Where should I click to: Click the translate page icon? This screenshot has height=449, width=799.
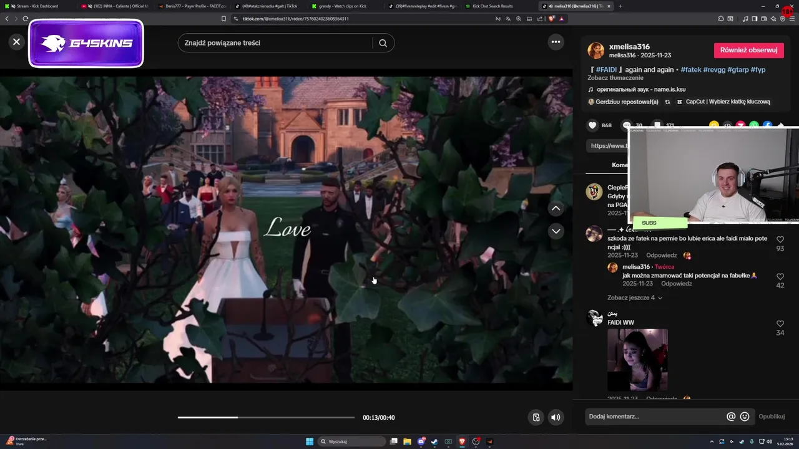[508, 19]
